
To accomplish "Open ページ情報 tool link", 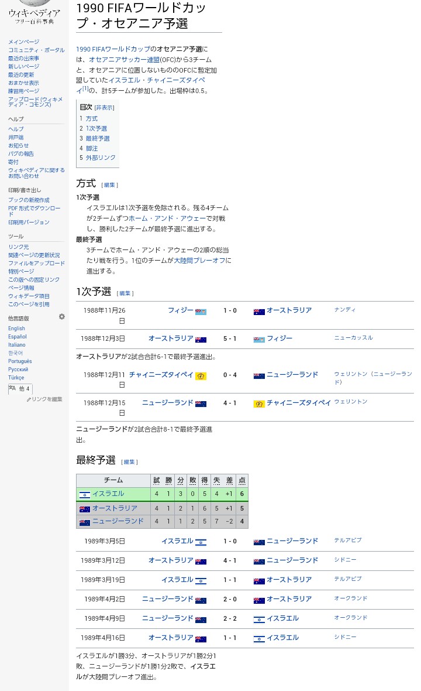I will tap(21, 288).
